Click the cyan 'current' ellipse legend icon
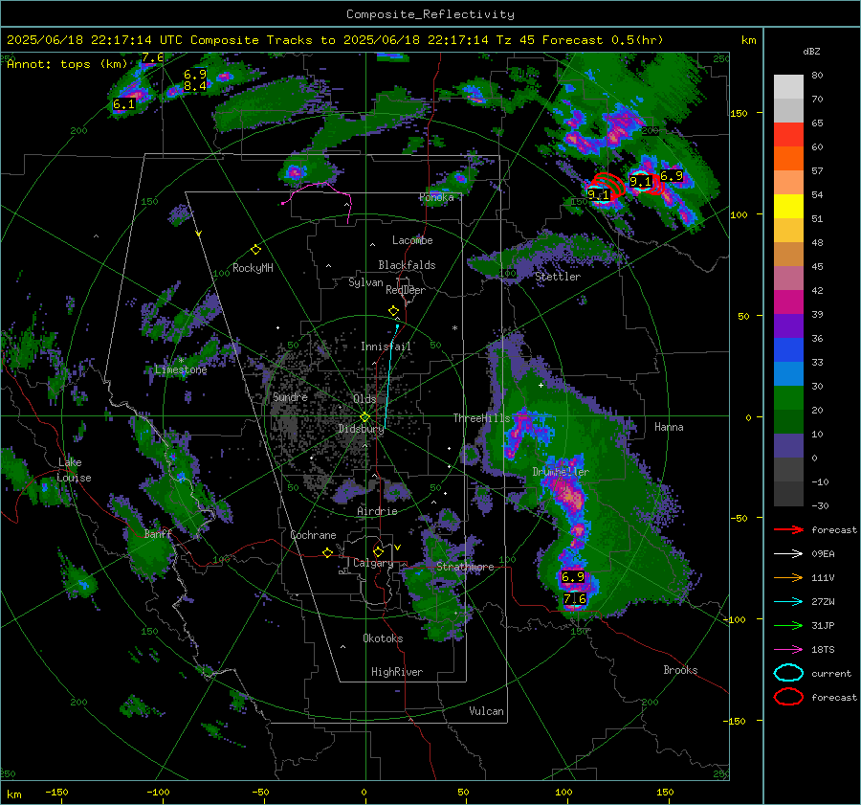 click(788, 673)
